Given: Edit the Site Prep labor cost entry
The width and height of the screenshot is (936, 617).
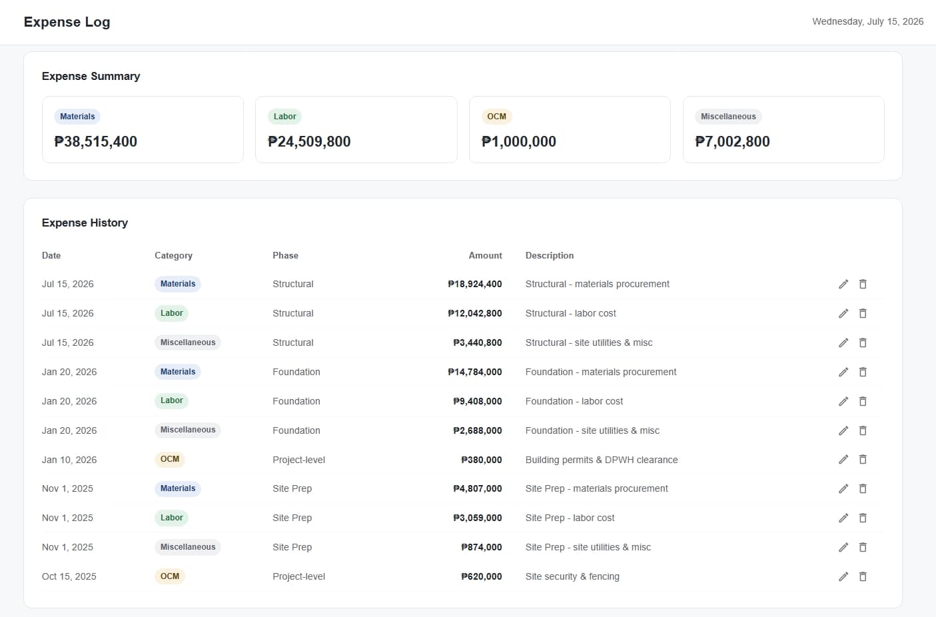Looking at the screenshot, I should pyautogui.click(x=843, y=518).
